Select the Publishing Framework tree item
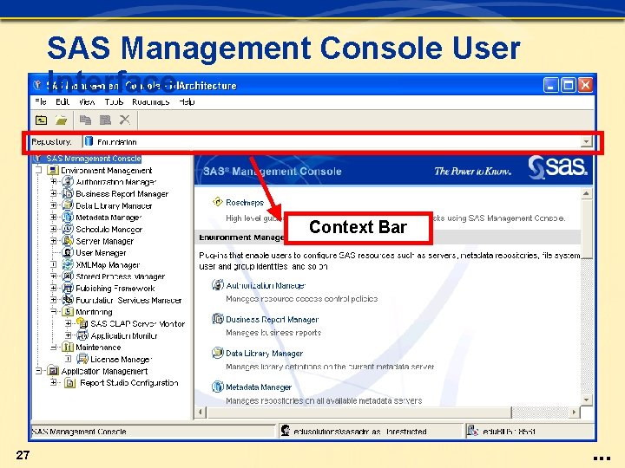625x468 pixels. pos(115,288)
